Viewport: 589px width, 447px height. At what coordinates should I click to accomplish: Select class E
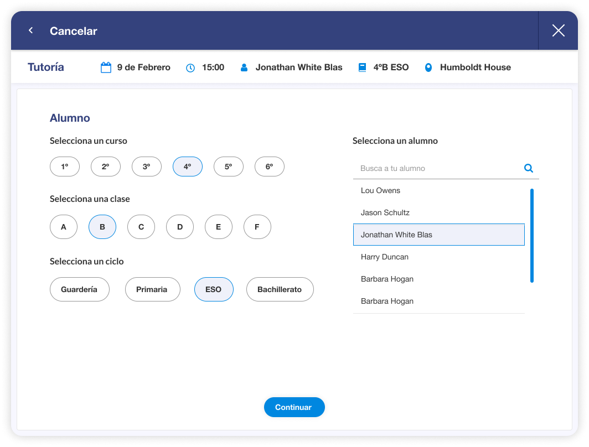pyautogui.click(x=219, y=227)
